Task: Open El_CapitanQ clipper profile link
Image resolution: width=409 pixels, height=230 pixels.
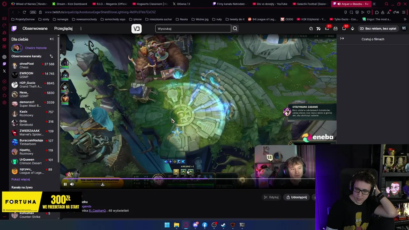Action: tap(97, 211)
